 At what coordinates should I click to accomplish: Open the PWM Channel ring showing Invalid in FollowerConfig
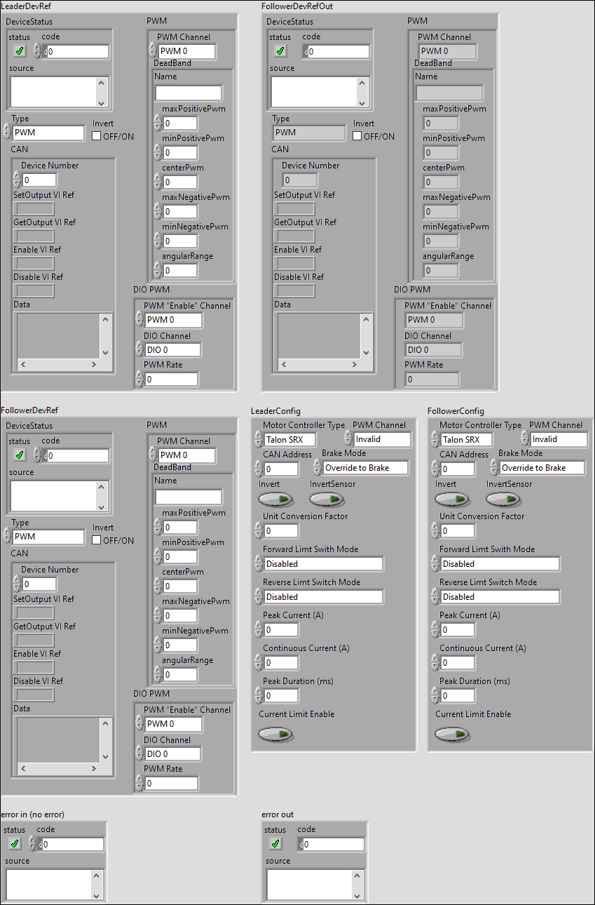[560, 438]
